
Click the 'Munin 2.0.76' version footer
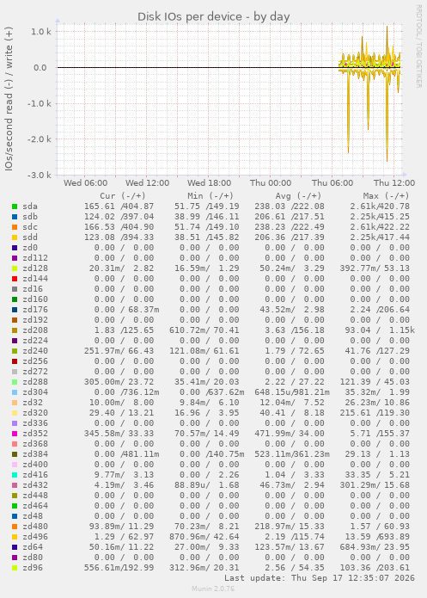point(213,589)
